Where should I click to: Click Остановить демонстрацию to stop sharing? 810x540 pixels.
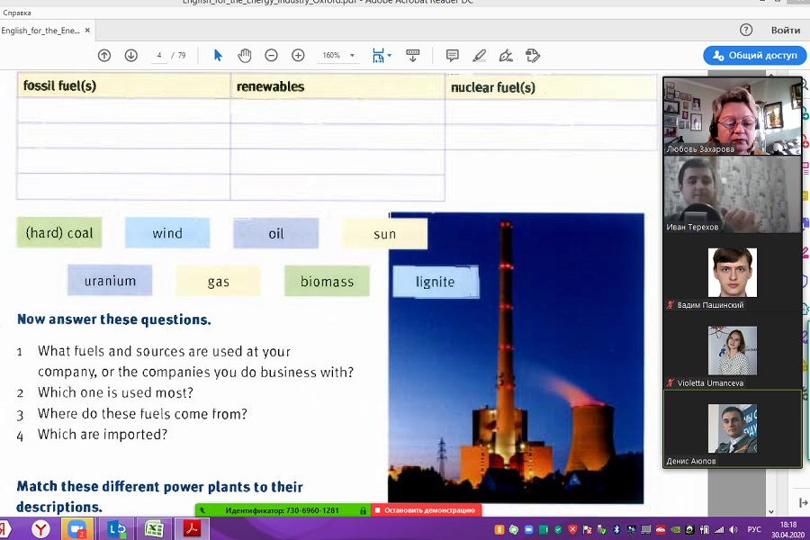pyautogui.click(x=427, y=510)
